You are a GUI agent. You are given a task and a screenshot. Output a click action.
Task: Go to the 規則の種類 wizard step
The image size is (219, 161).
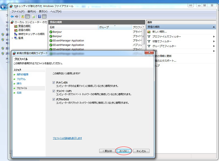point(22,74)
